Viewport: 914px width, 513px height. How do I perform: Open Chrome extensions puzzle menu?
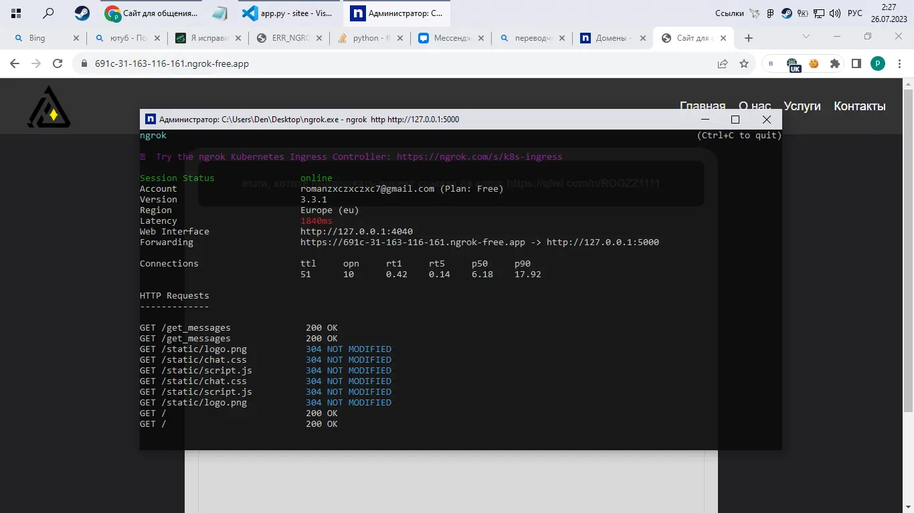click(x=835, y=64)
